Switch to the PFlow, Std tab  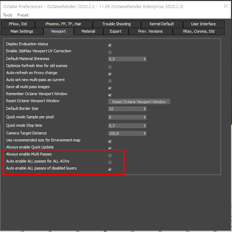coord(18,24)
